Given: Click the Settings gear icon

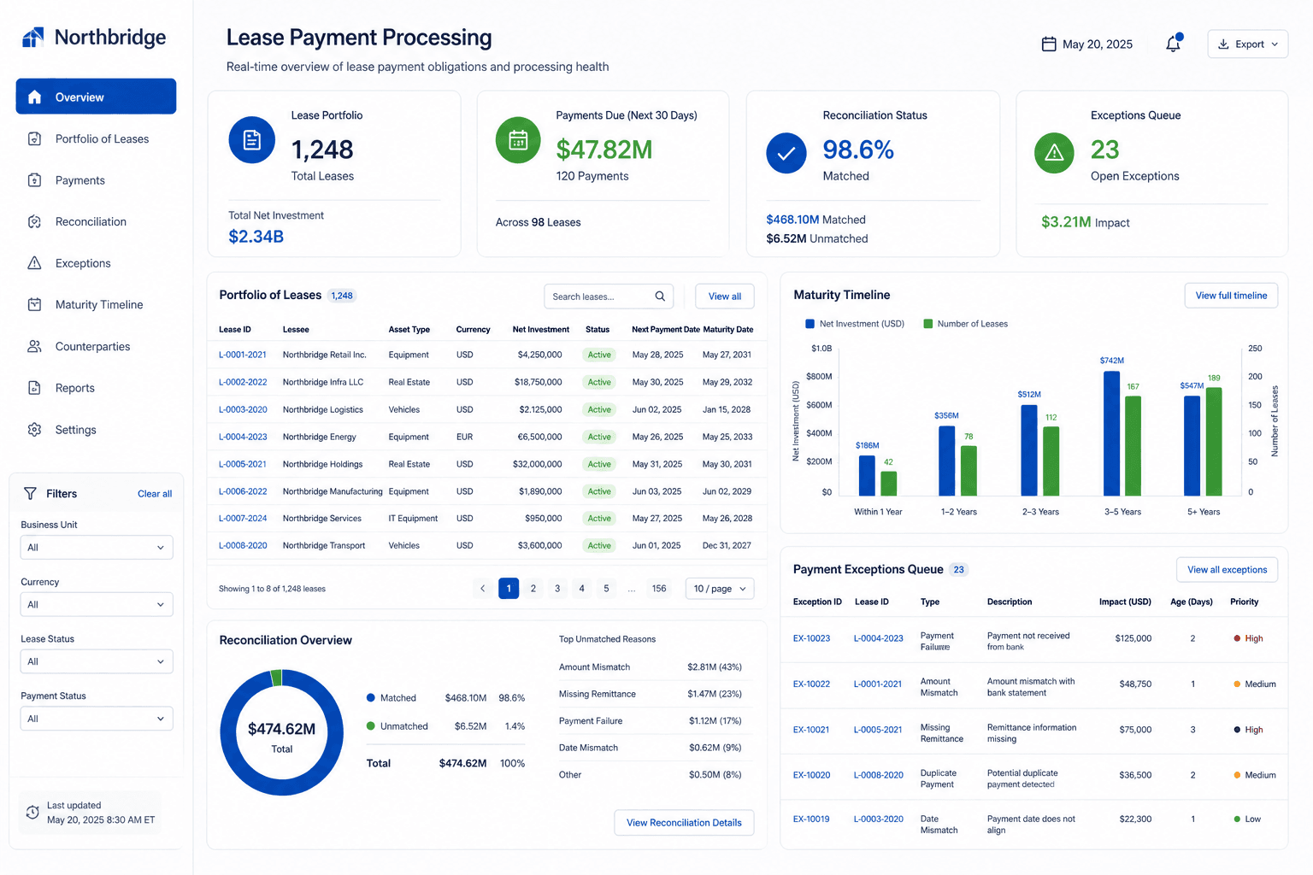Looking at the screenshot, I should click(34, 430).
